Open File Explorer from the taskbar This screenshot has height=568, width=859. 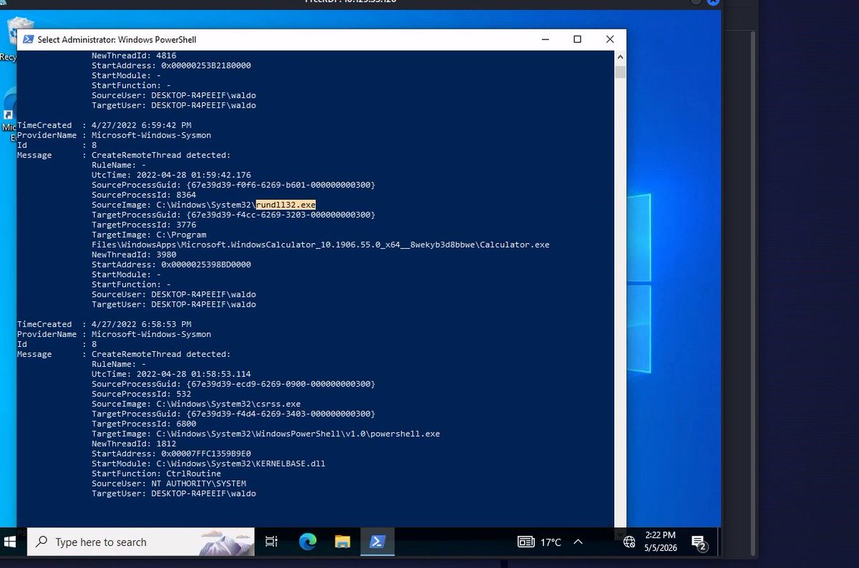click(x=343, y=542)
